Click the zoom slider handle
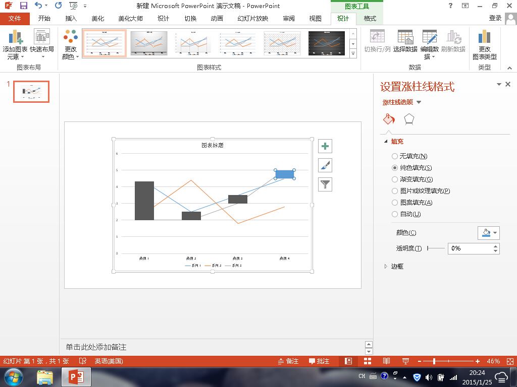The height and width of the screenshot is (387, 517). tap(434, 361)
